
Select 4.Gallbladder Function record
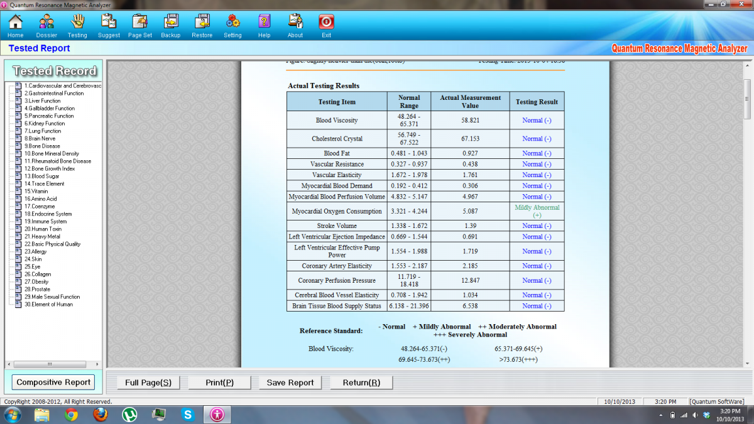click(x=50, y=108)
